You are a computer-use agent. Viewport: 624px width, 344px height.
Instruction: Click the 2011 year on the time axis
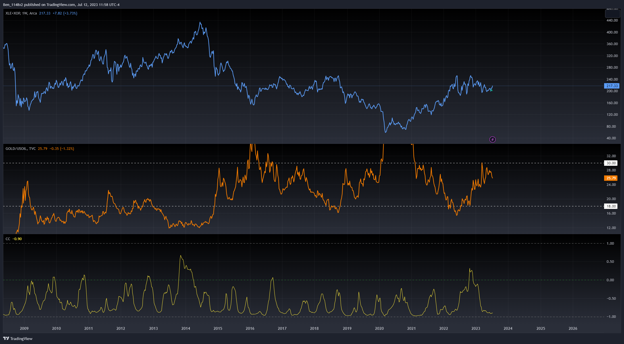89,329
